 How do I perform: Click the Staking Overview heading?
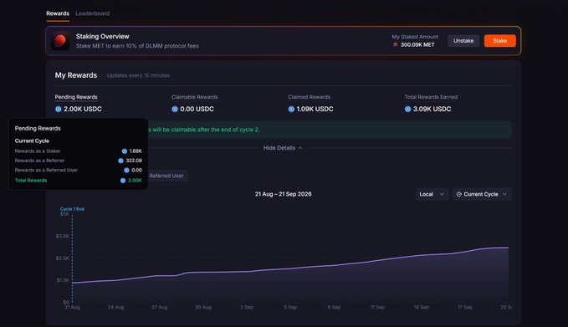103,36
